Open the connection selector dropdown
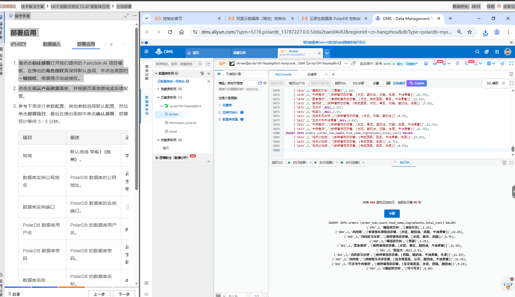Image resolution: width=515 pixels, height=297 pixels. click(x=346, y=63)
